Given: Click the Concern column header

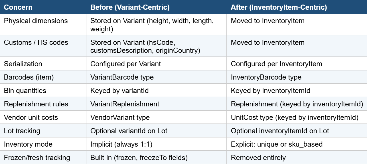Looking at the screenshot, I should 43,7.
